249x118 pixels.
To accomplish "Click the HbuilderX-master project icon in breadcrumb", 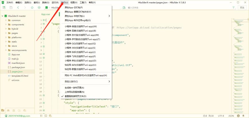I will [x=47, y=7].
